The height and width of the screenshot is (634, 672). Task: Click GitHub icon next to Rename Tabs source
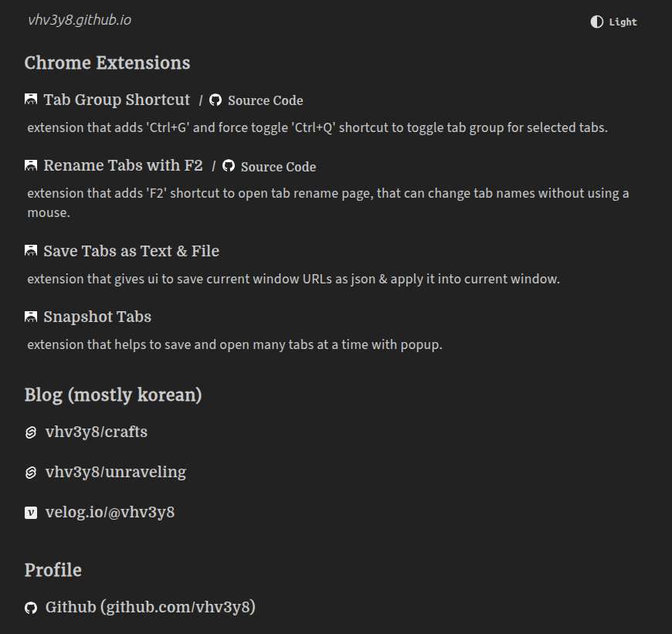[229, 166]
